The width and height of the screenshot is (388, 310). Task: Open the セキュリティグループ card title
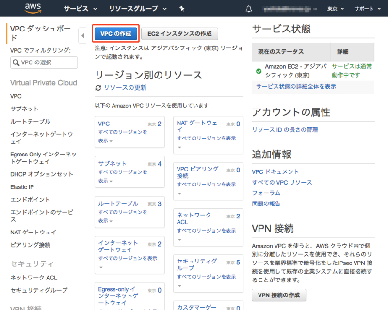(197, 264)
